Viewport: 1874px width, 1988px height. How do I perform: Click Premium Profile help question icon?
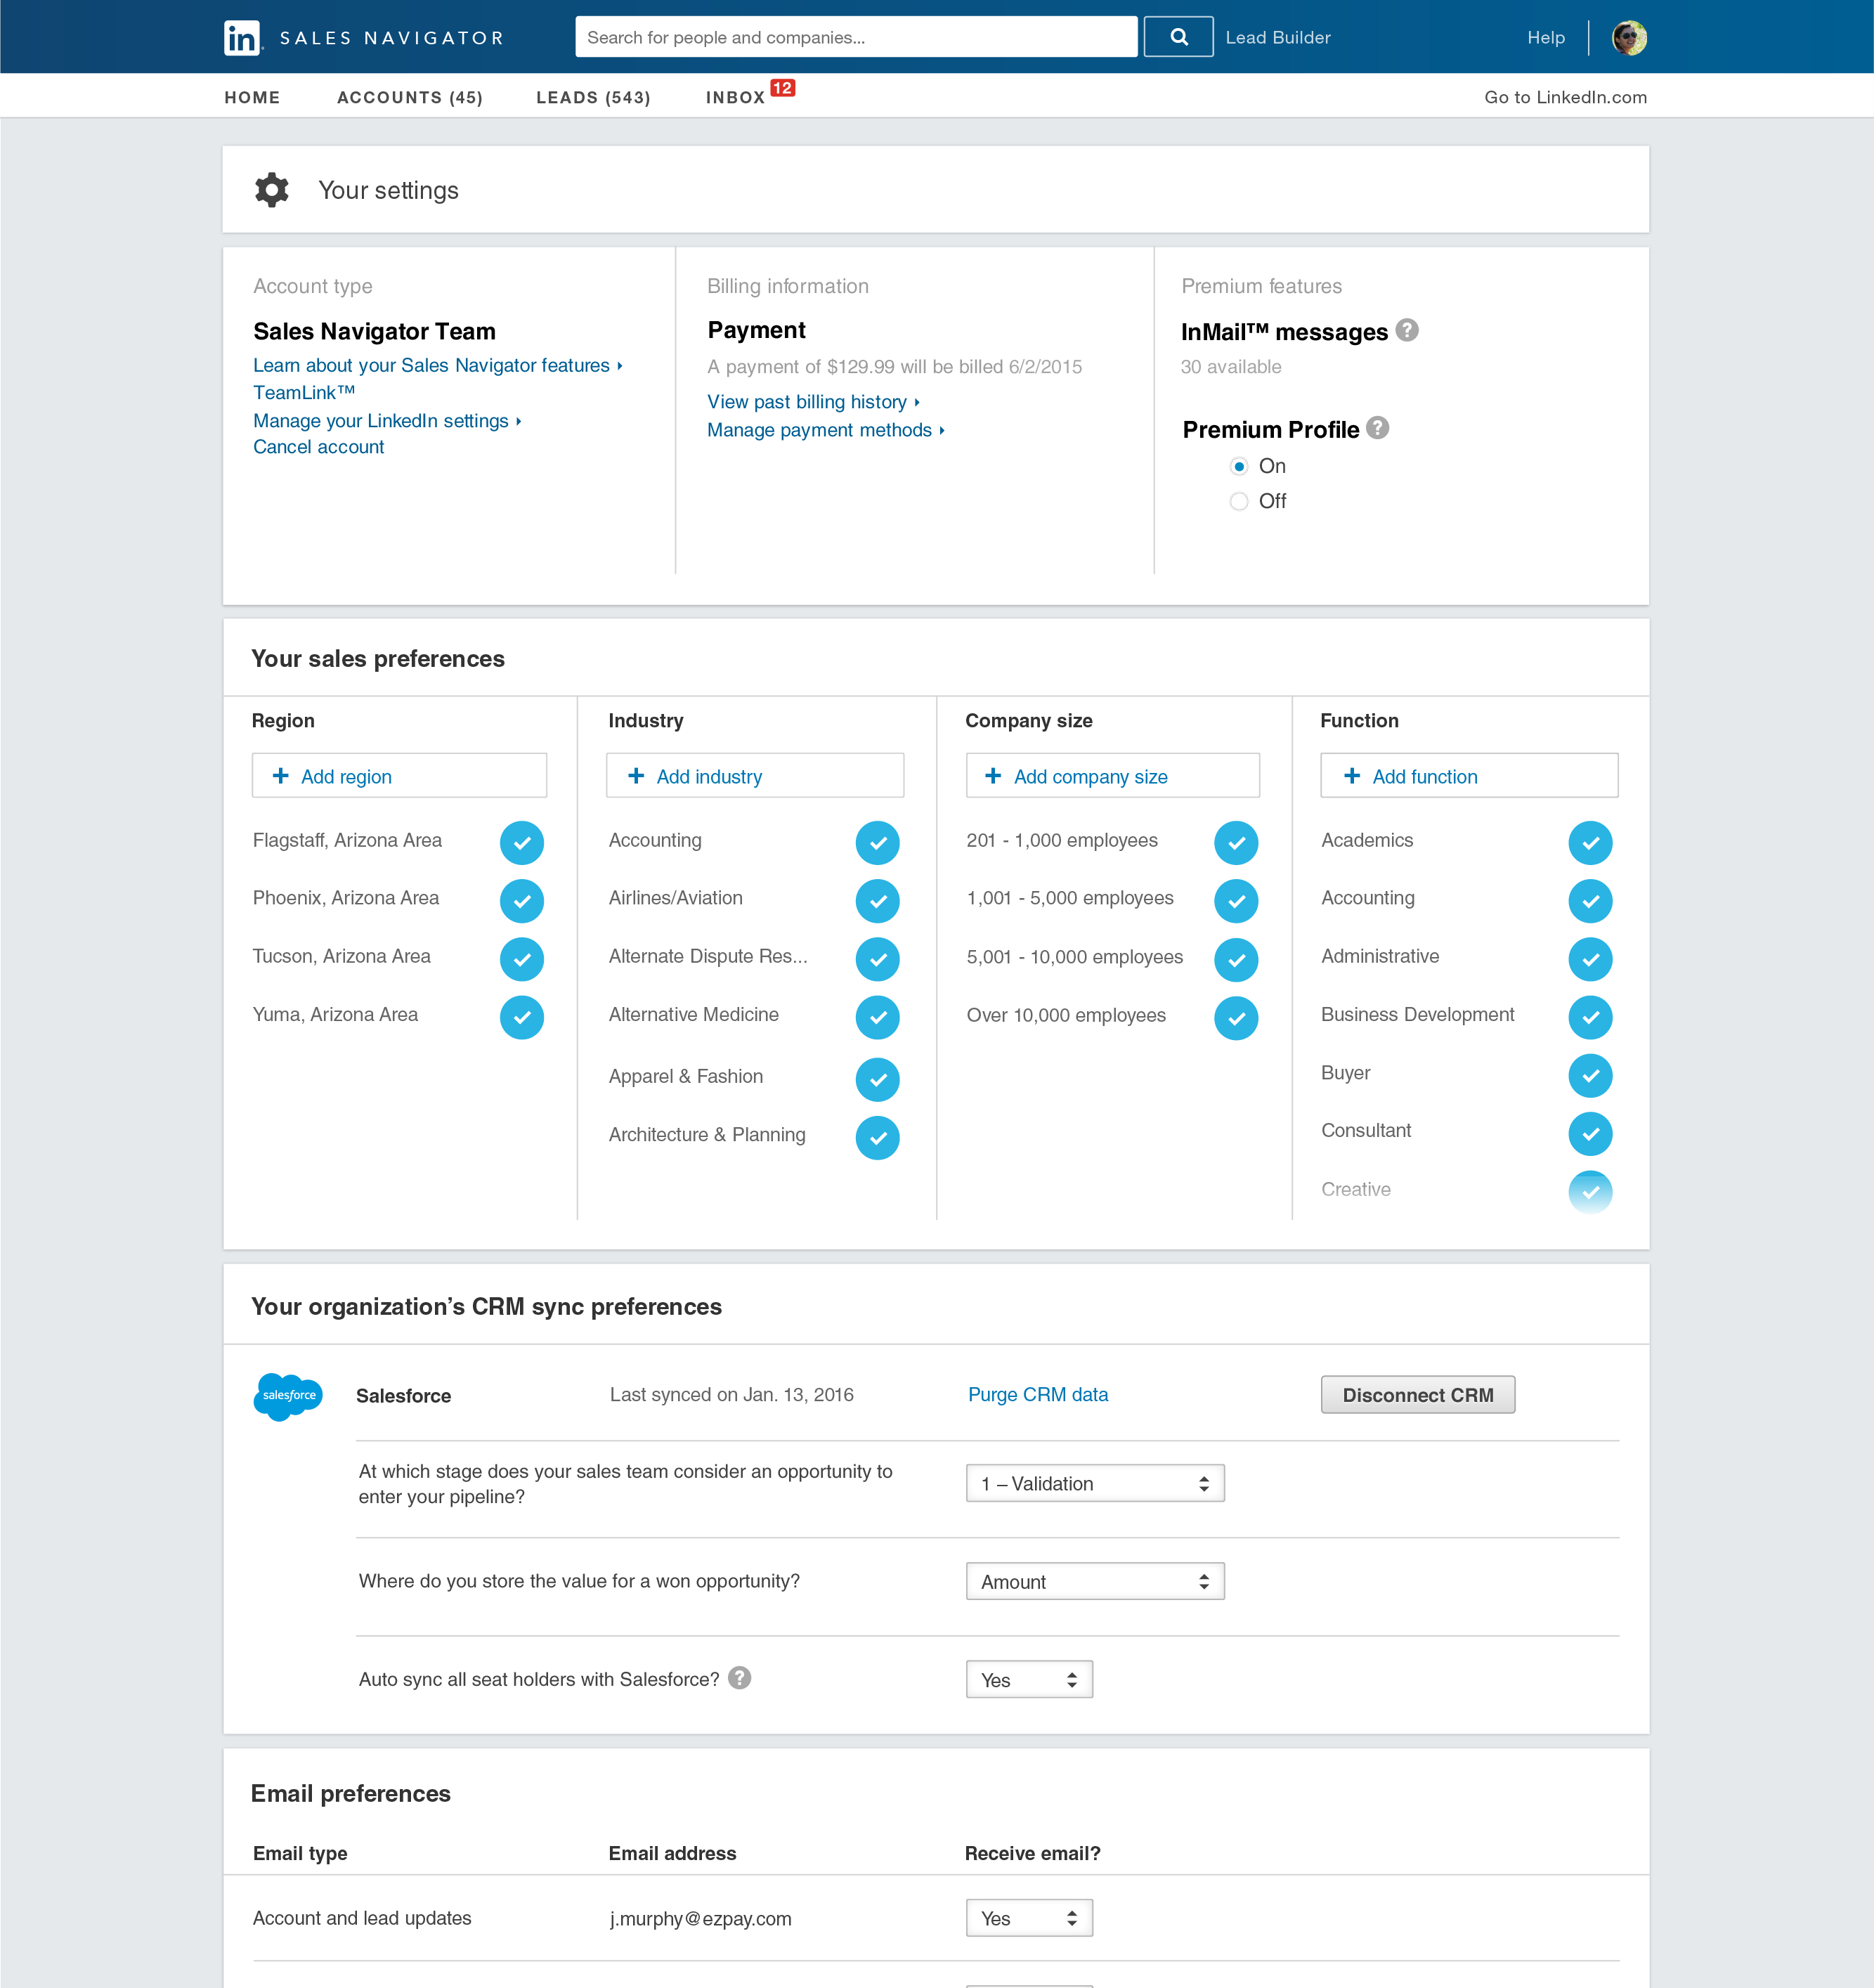(x=1377, y=428)
